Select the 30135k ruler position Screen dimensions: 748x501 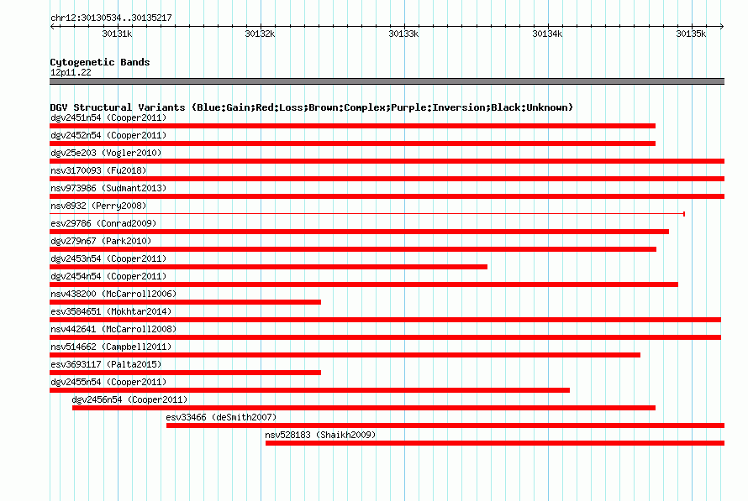click(691, 34)
